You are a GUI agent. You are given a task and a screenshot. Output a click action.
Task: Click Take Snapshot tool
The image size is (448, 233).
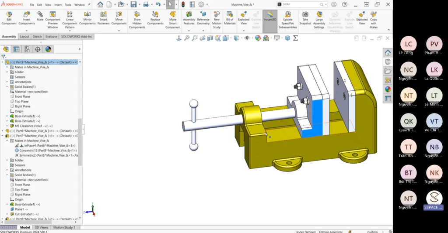tap(305, 18)
